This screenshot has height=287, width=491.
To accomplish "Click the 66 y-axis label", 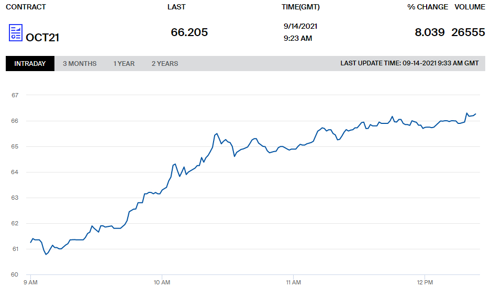I will click(x=15, y=121).
